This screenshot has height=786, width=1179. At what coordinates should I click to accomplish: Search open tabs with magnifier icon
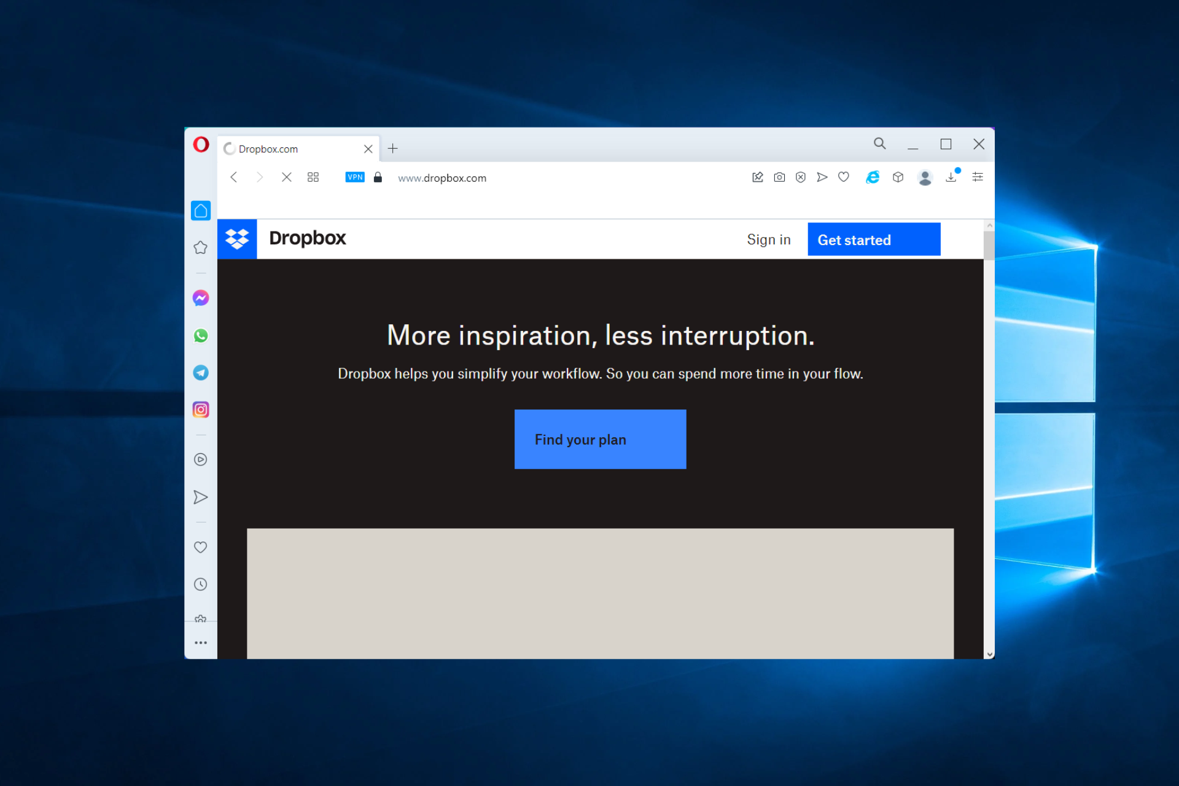click(x=880, y=144)
